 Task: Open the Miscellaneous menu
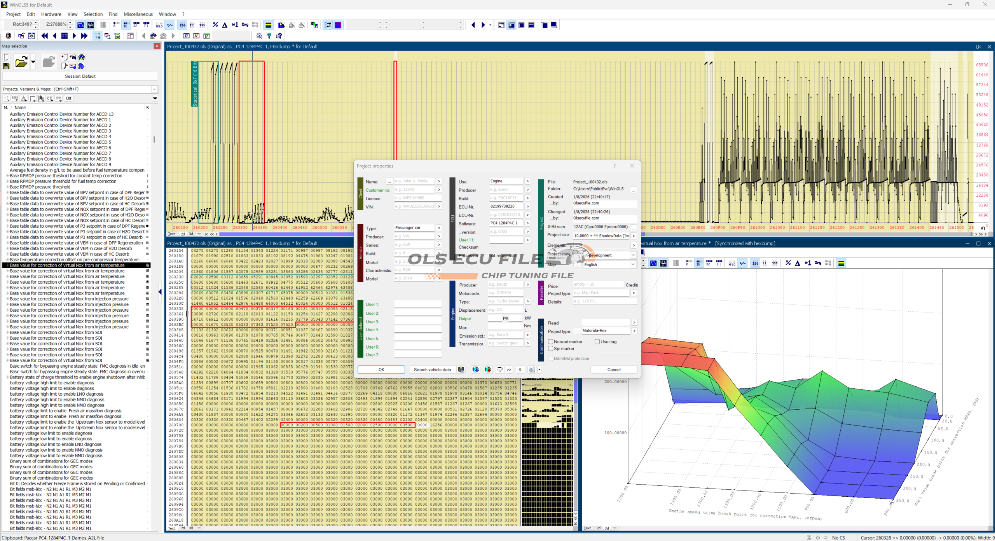138,14
